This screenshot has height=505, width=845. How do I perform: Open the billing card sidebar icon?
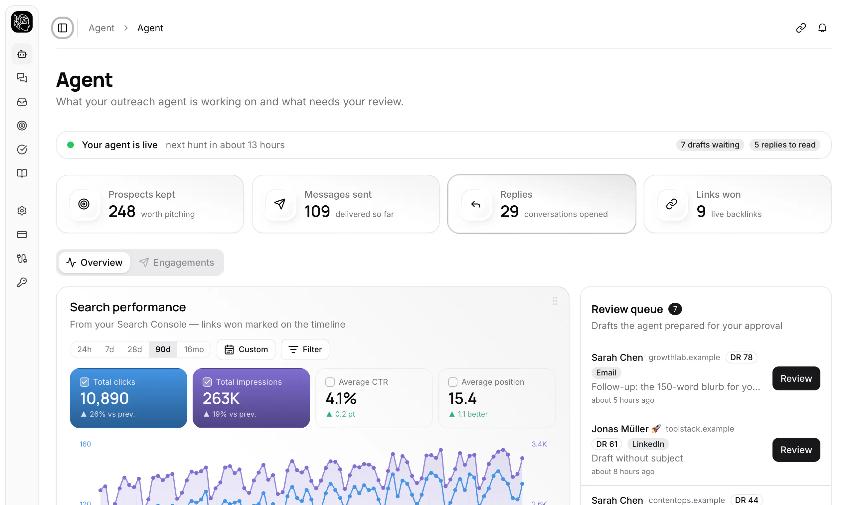click(x=22, y=235)
